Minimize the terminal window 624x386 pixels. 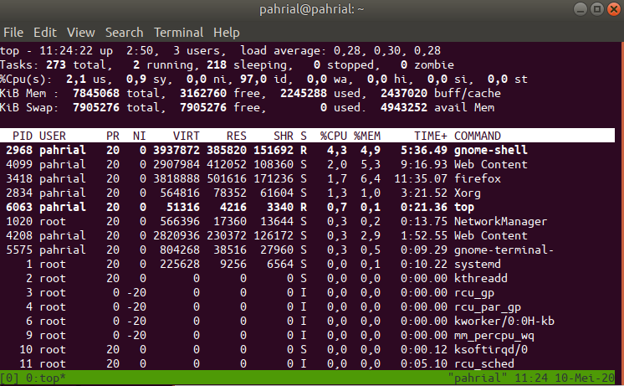pos(581,9)
